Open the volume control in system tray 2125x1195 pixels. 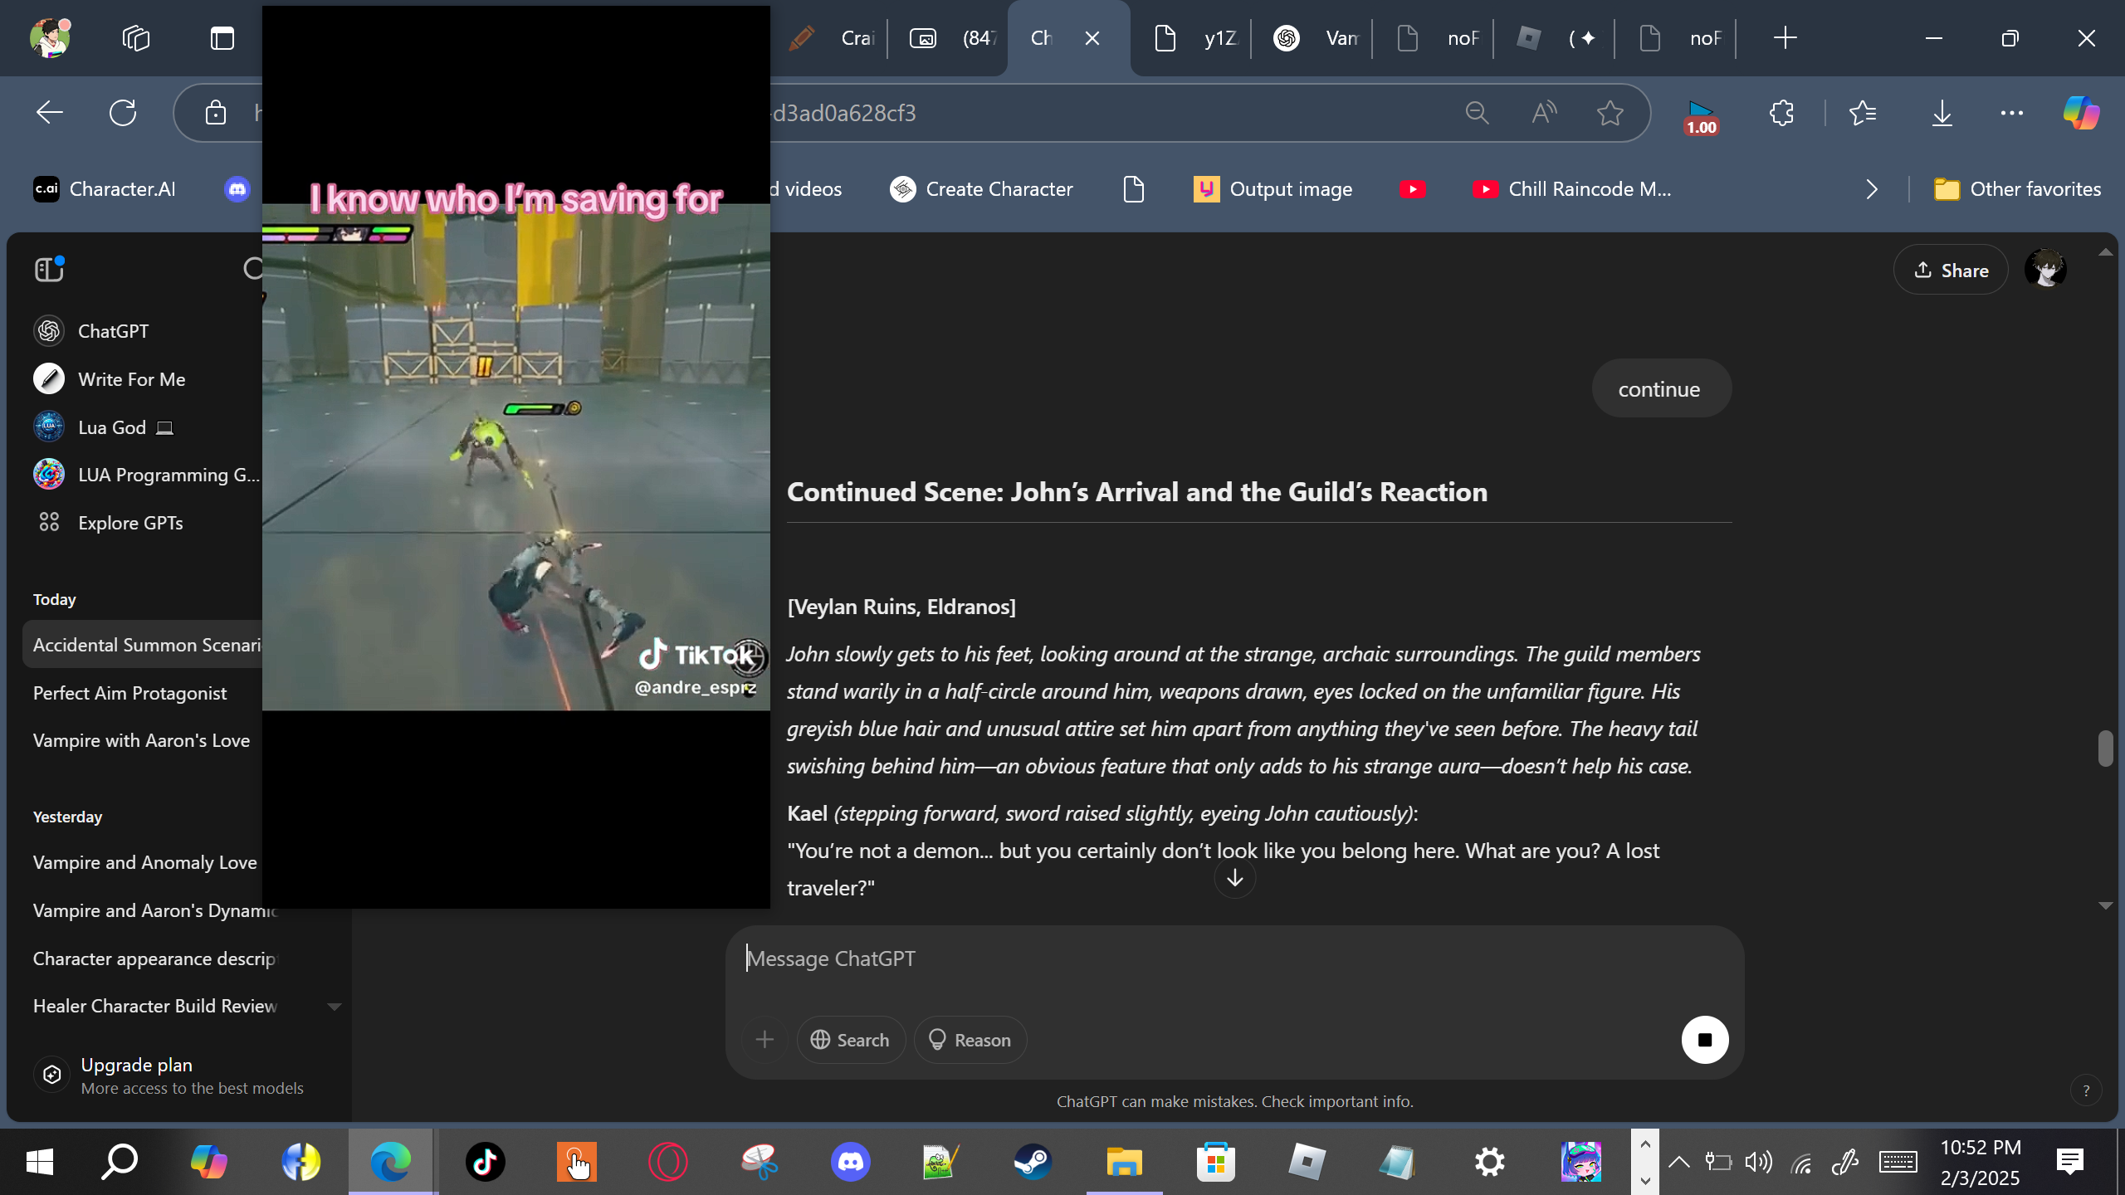(x=1758, y=1162)
